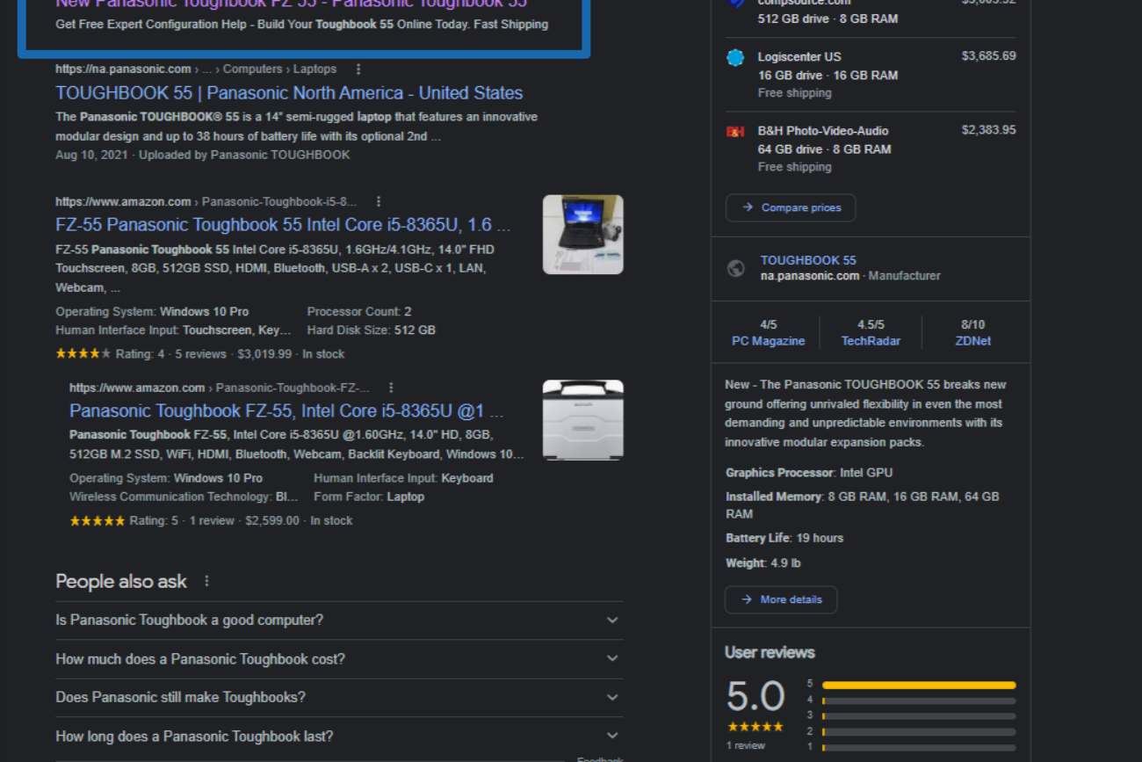Open the ZDNet review link
Image resolution: width=1142 pixels, height=762 pixels.
[972, 341]
